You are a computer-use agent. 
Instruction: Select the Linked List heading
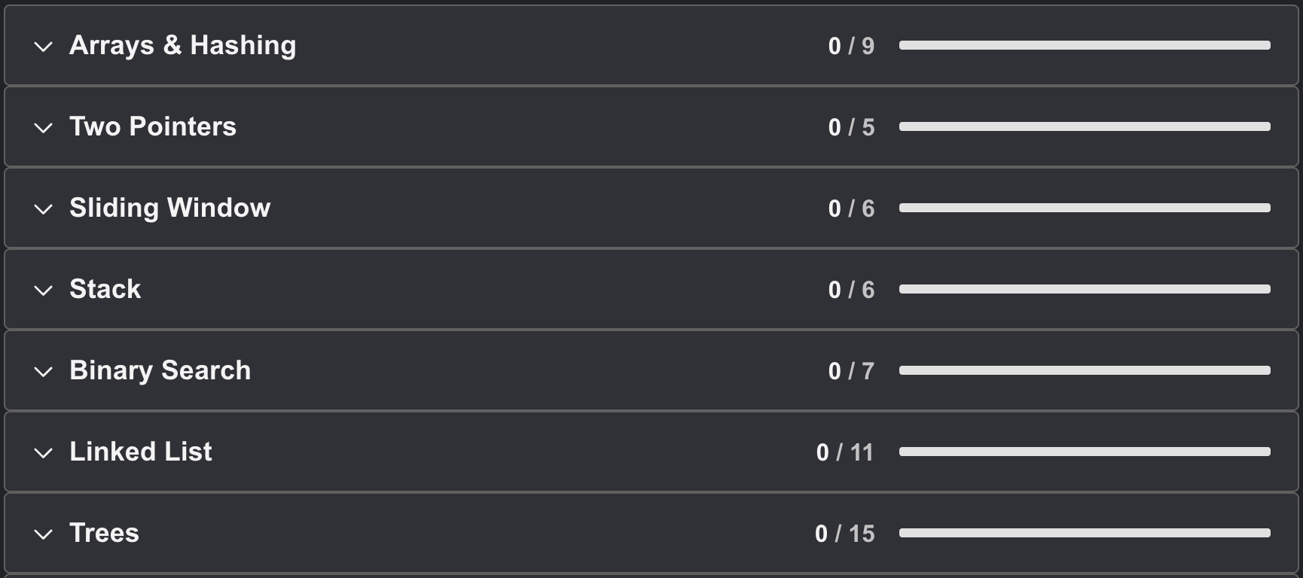coord(141,452)
